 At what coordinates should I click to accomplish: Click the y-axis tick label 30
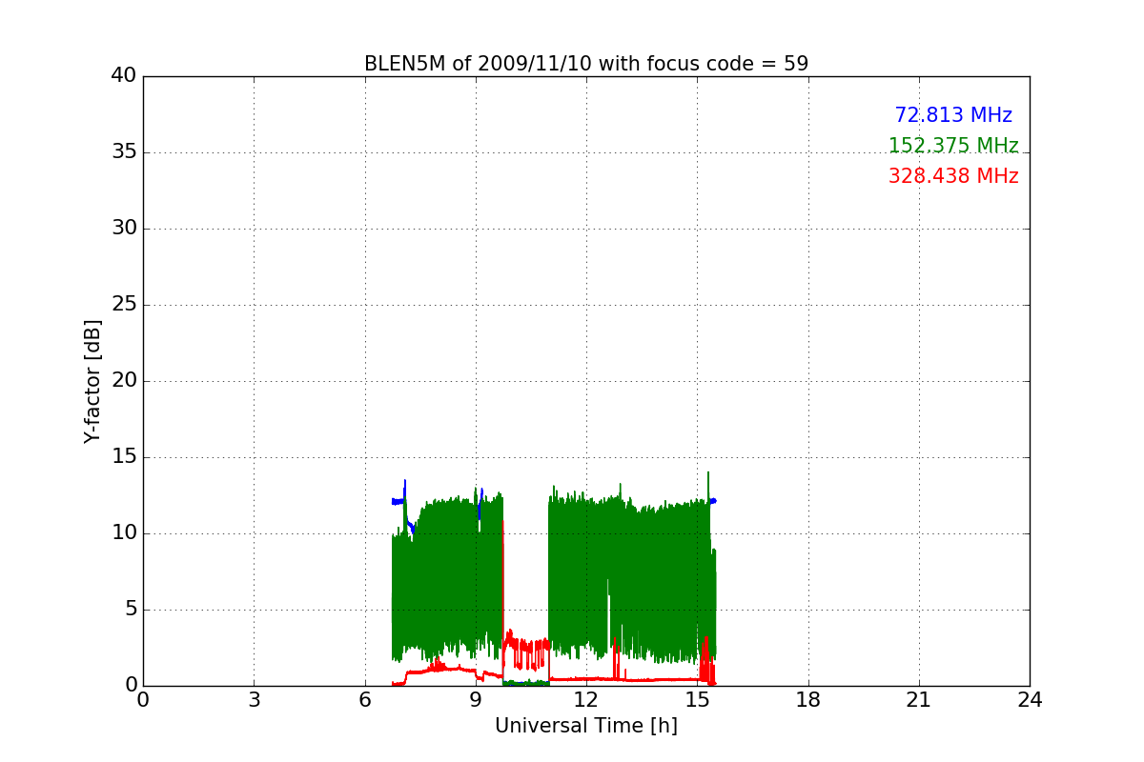pos(124,229)
